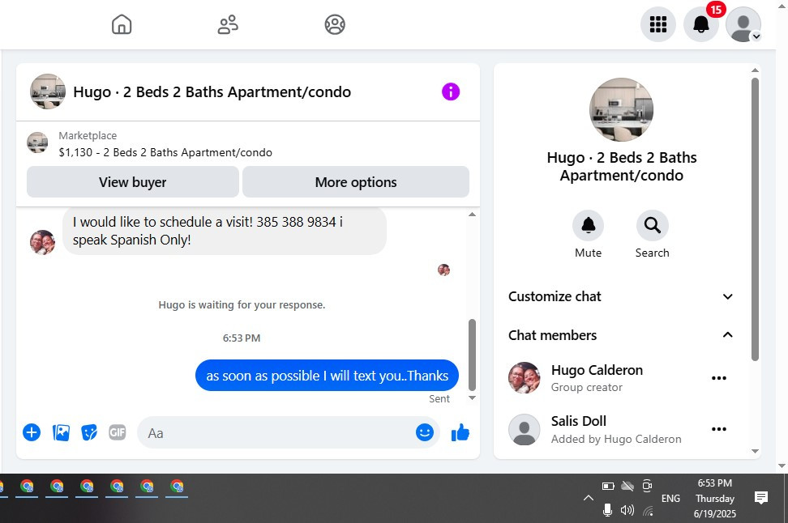This screenshot has width=788, height=523.
Task: Click the Aa message input field
Action: [277, 432]
